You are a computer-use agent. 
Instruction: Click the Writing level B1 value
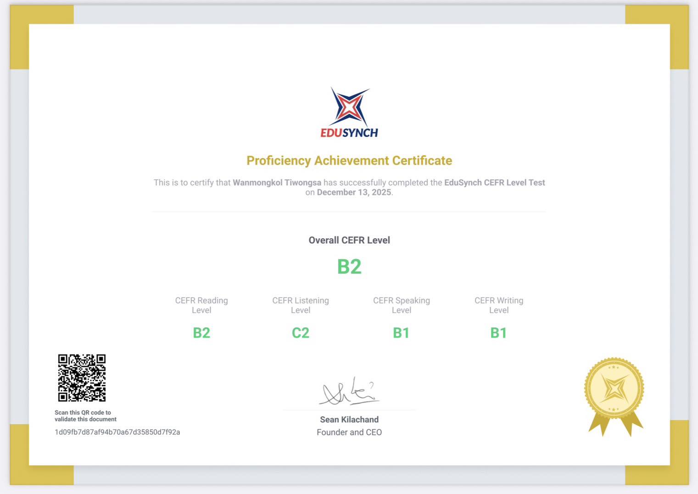click(498, 333)
